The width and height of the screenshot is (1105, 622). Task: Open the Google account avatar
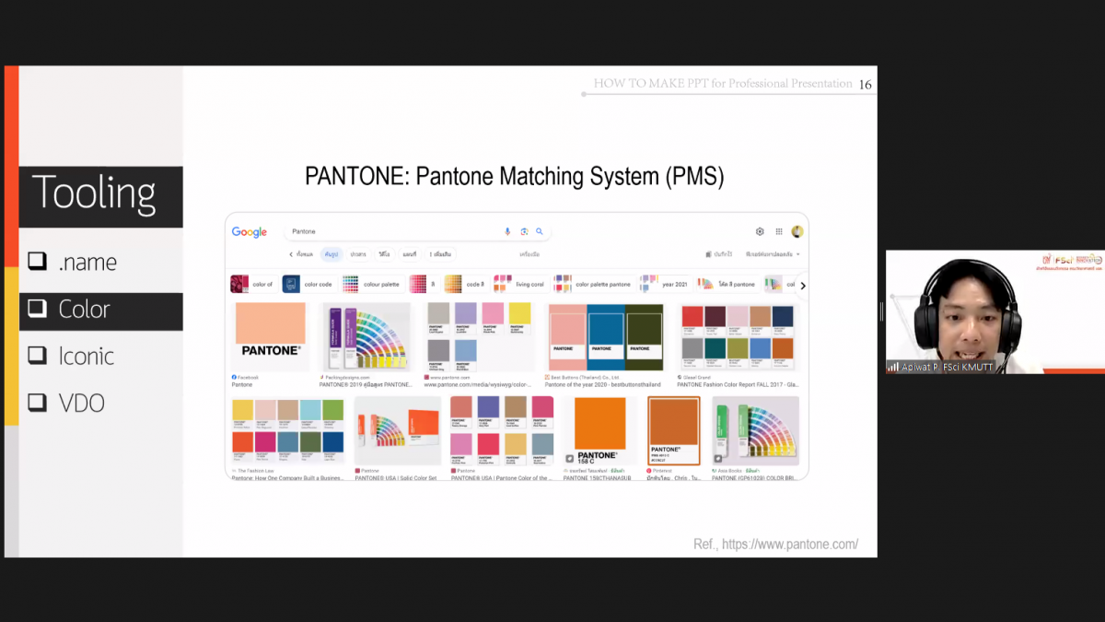(797, 232)
